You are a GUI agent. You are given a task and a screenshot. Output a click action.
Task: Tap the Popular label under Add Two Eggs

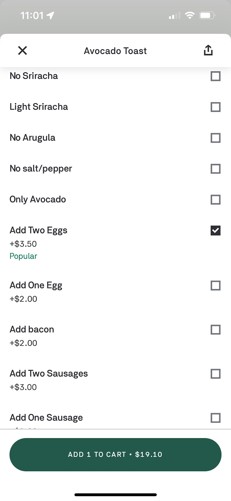click(23, 256)
